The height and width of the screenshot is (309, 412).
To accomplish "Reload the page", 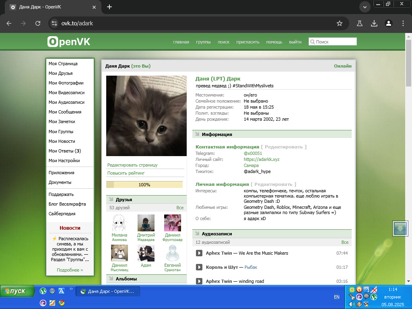I will tap(38, 23).
